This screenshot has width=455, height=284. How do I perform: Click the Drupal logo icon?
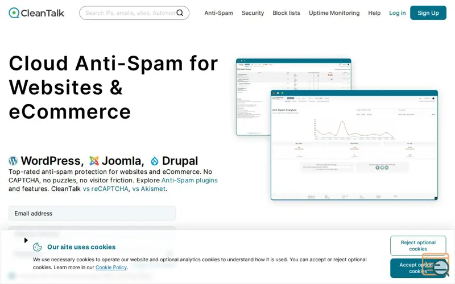tap(154, 161)
